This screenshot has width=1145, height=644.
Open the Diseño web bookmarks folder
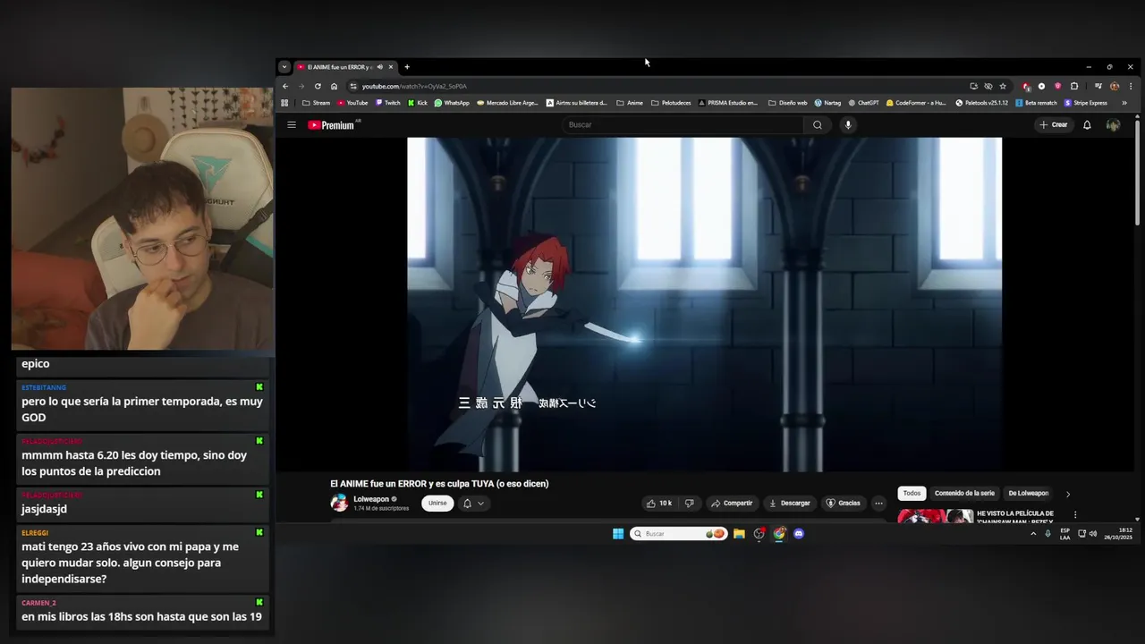point(787,103)
